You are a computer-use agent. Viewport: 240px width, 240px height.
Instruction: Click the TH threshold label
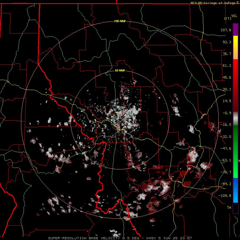pos(229,208)
